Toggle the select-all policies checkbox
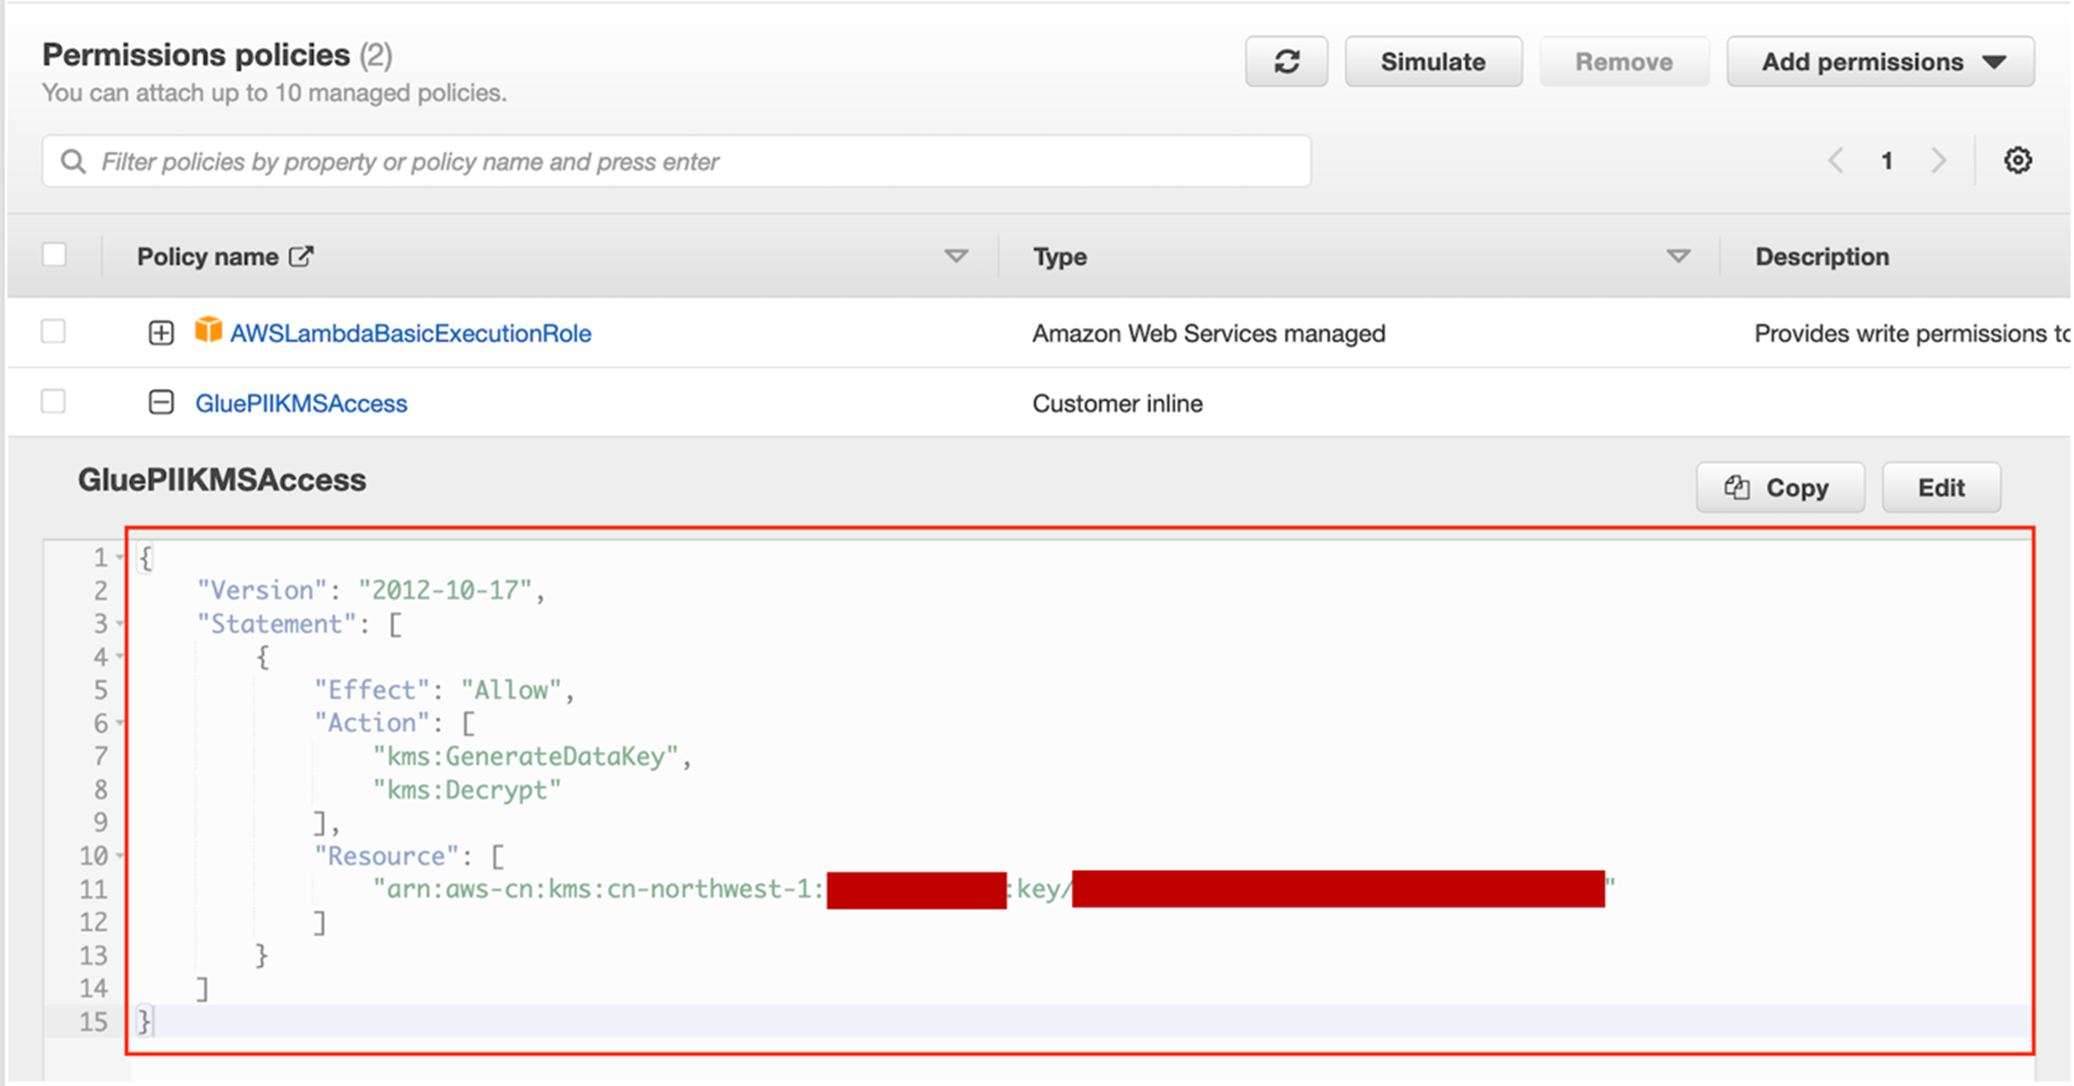Viewport: 2074px width, 1086px height. tap(54, 255)
